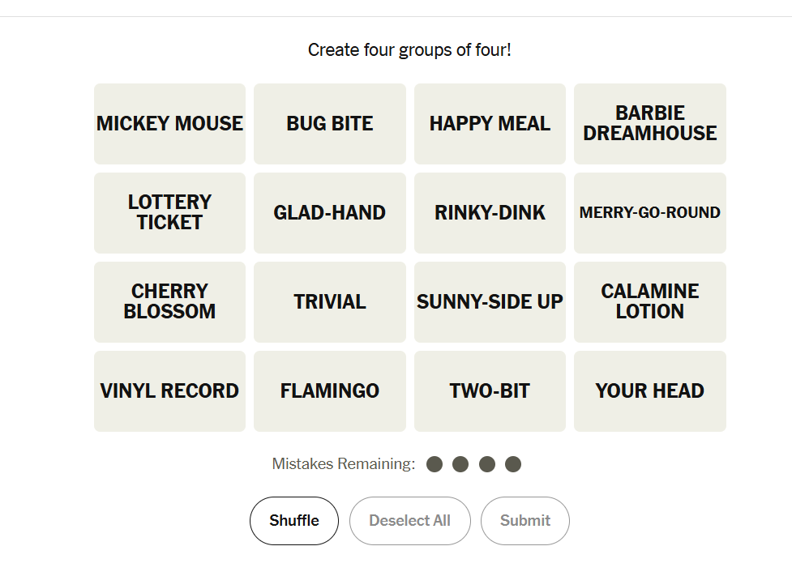
Task: Select the RINKY-DINK tile
Action: [x=490, y=213]
